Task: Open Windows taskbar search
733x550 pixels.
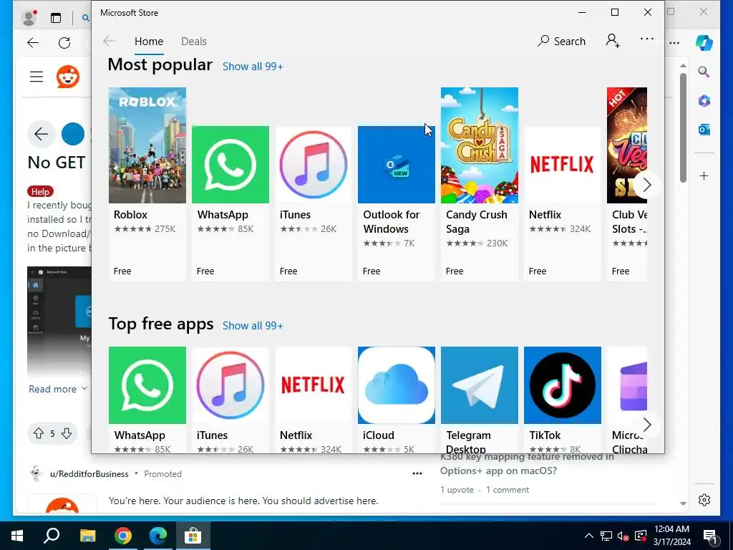Action: 52,536
